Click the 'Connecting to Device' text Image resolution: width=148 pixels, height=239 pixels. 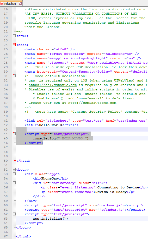[118, 187]
